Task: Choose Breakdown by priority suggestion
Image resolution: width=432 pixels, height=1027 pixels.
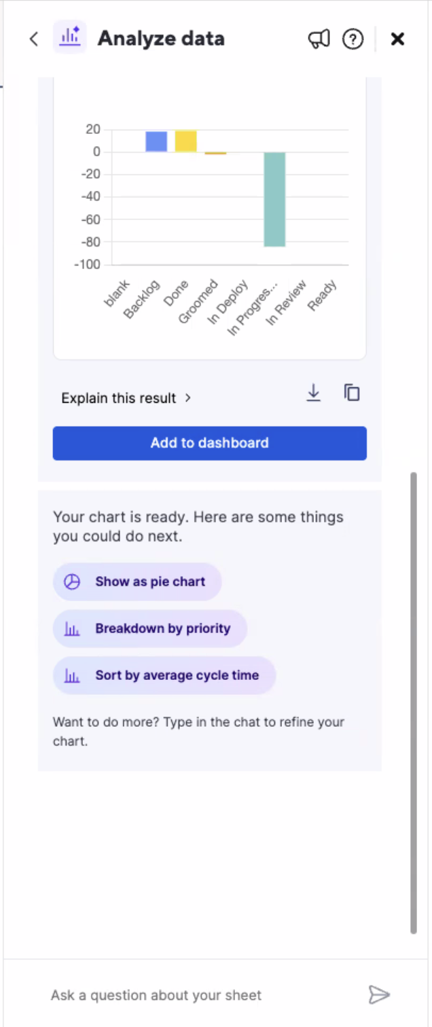Action: [x=150, y=628]
